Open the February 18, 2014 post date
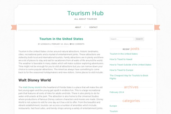 point(60,44)
